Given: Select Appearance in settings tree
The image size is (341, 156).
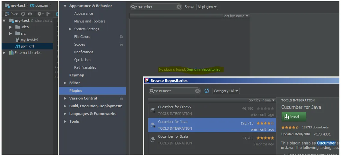Looking at the screenshot, I should tap(83, 13).
